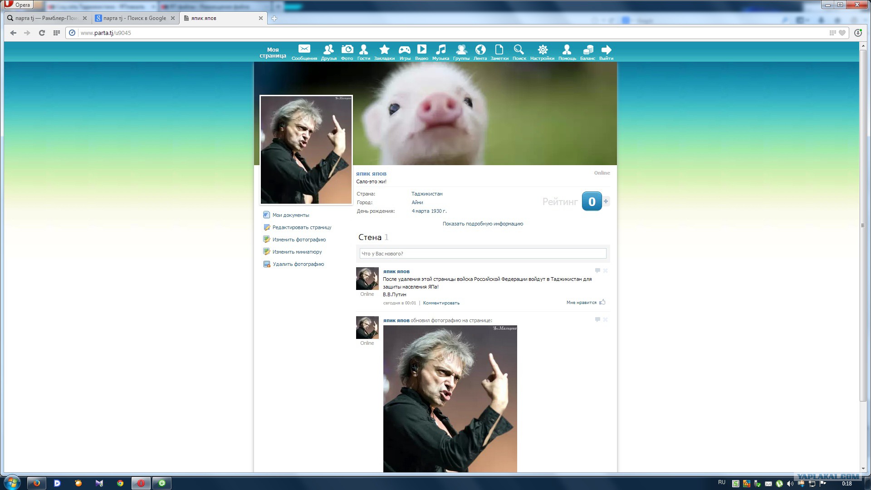Viewport: 871px width, 490px height.
Task: Click the Айни city link
Action: coord(417,202)
